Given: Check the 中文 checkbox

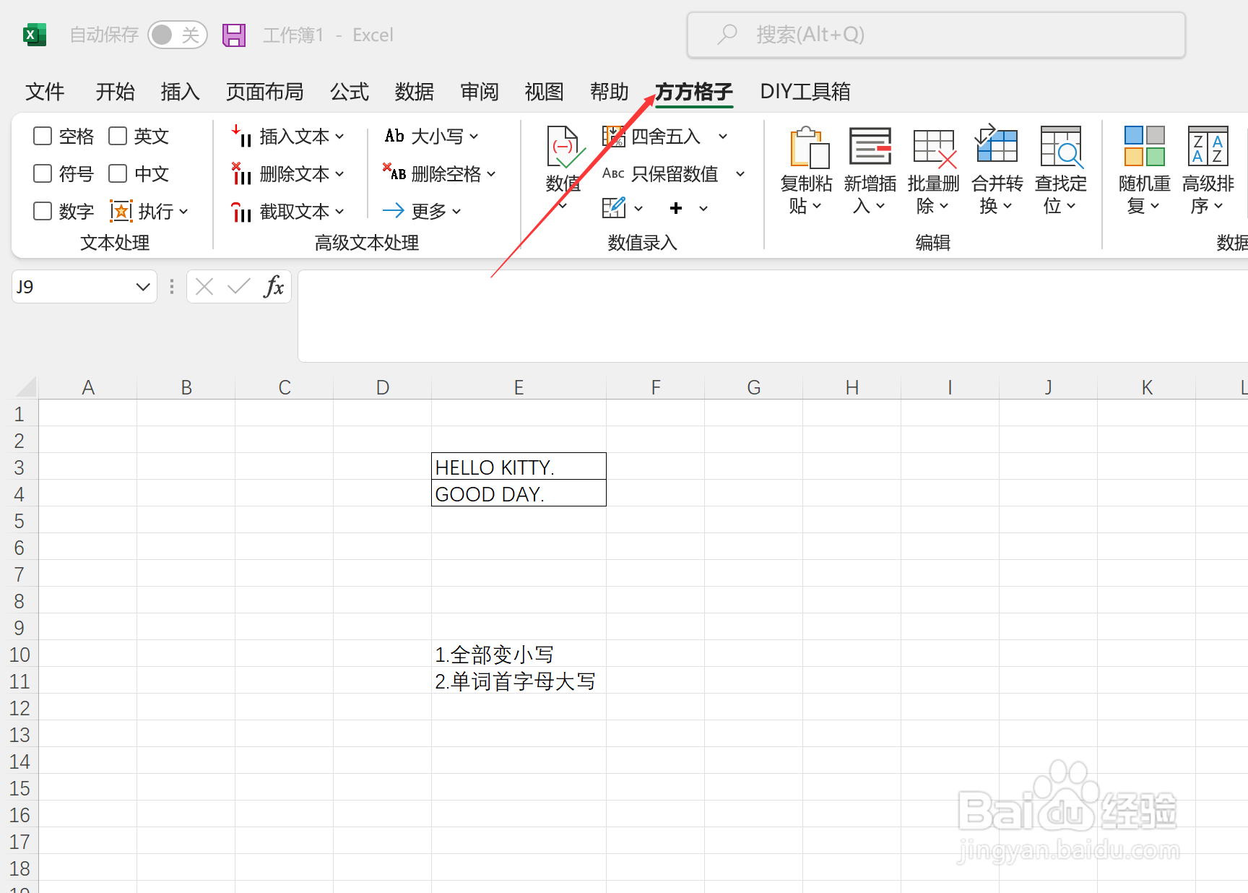Looking at the screenshot, I should click(118, 173).
